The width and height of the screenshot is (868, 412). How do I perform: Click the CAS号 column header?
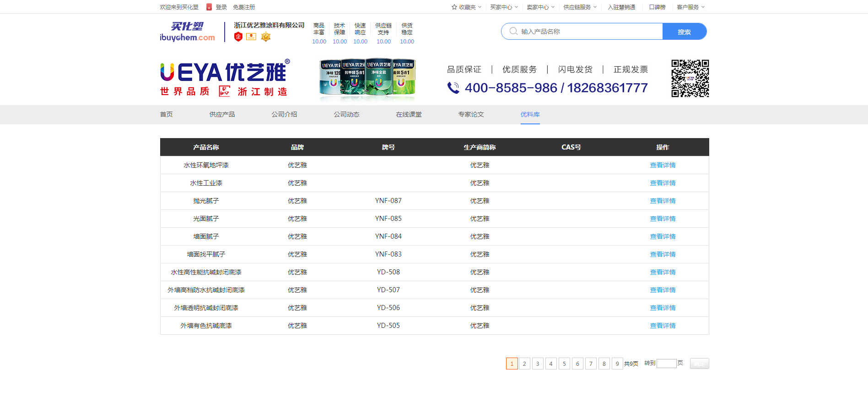571,147
